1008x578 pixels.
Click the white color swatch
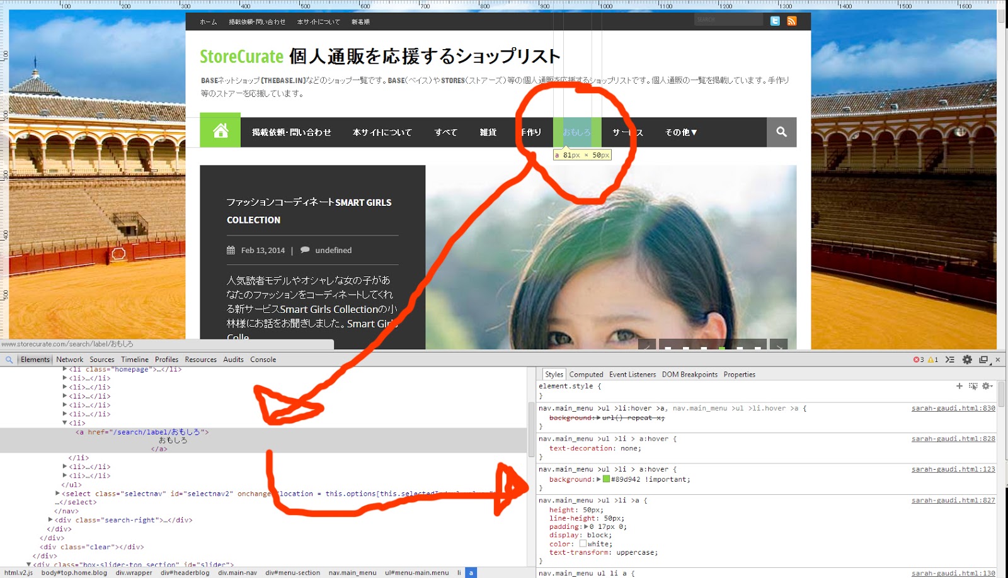(x=583, y=544)
